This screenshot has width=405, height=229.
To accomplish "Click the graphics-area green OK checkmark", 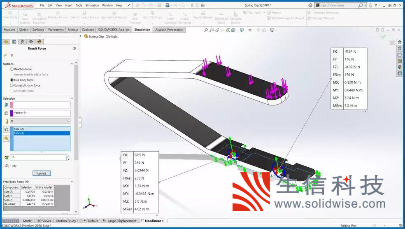I will pos(383,37).
